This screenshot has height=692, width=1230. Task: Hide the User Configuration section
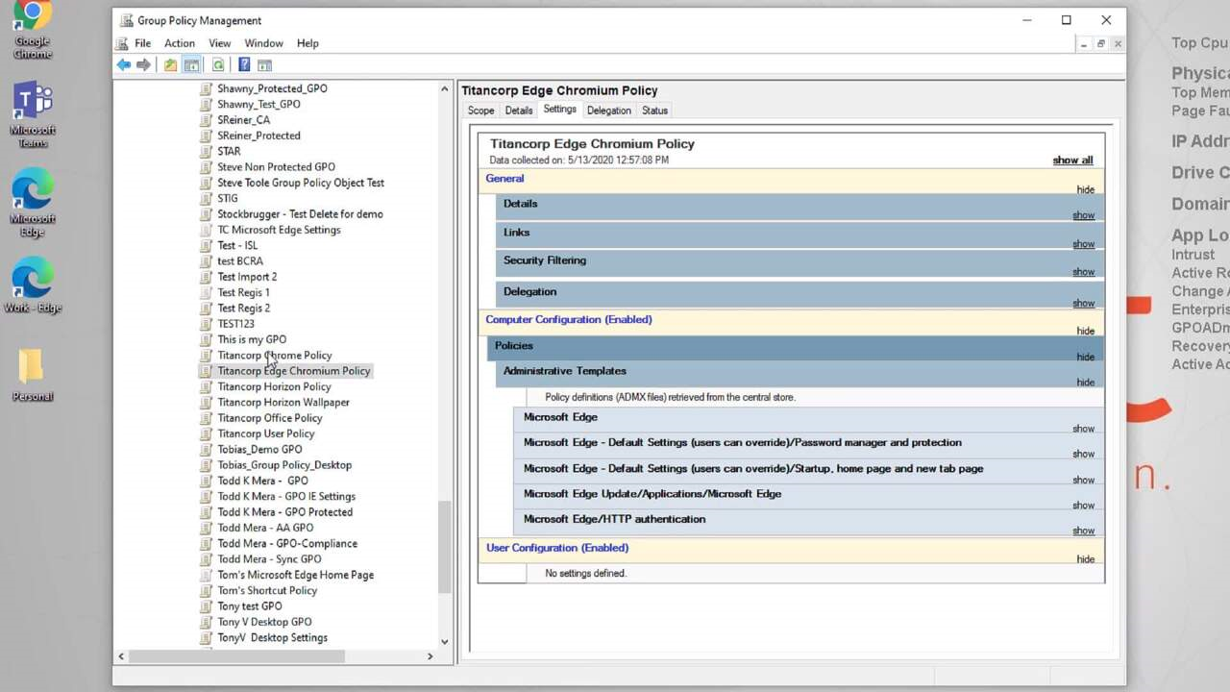(1085, 558)
